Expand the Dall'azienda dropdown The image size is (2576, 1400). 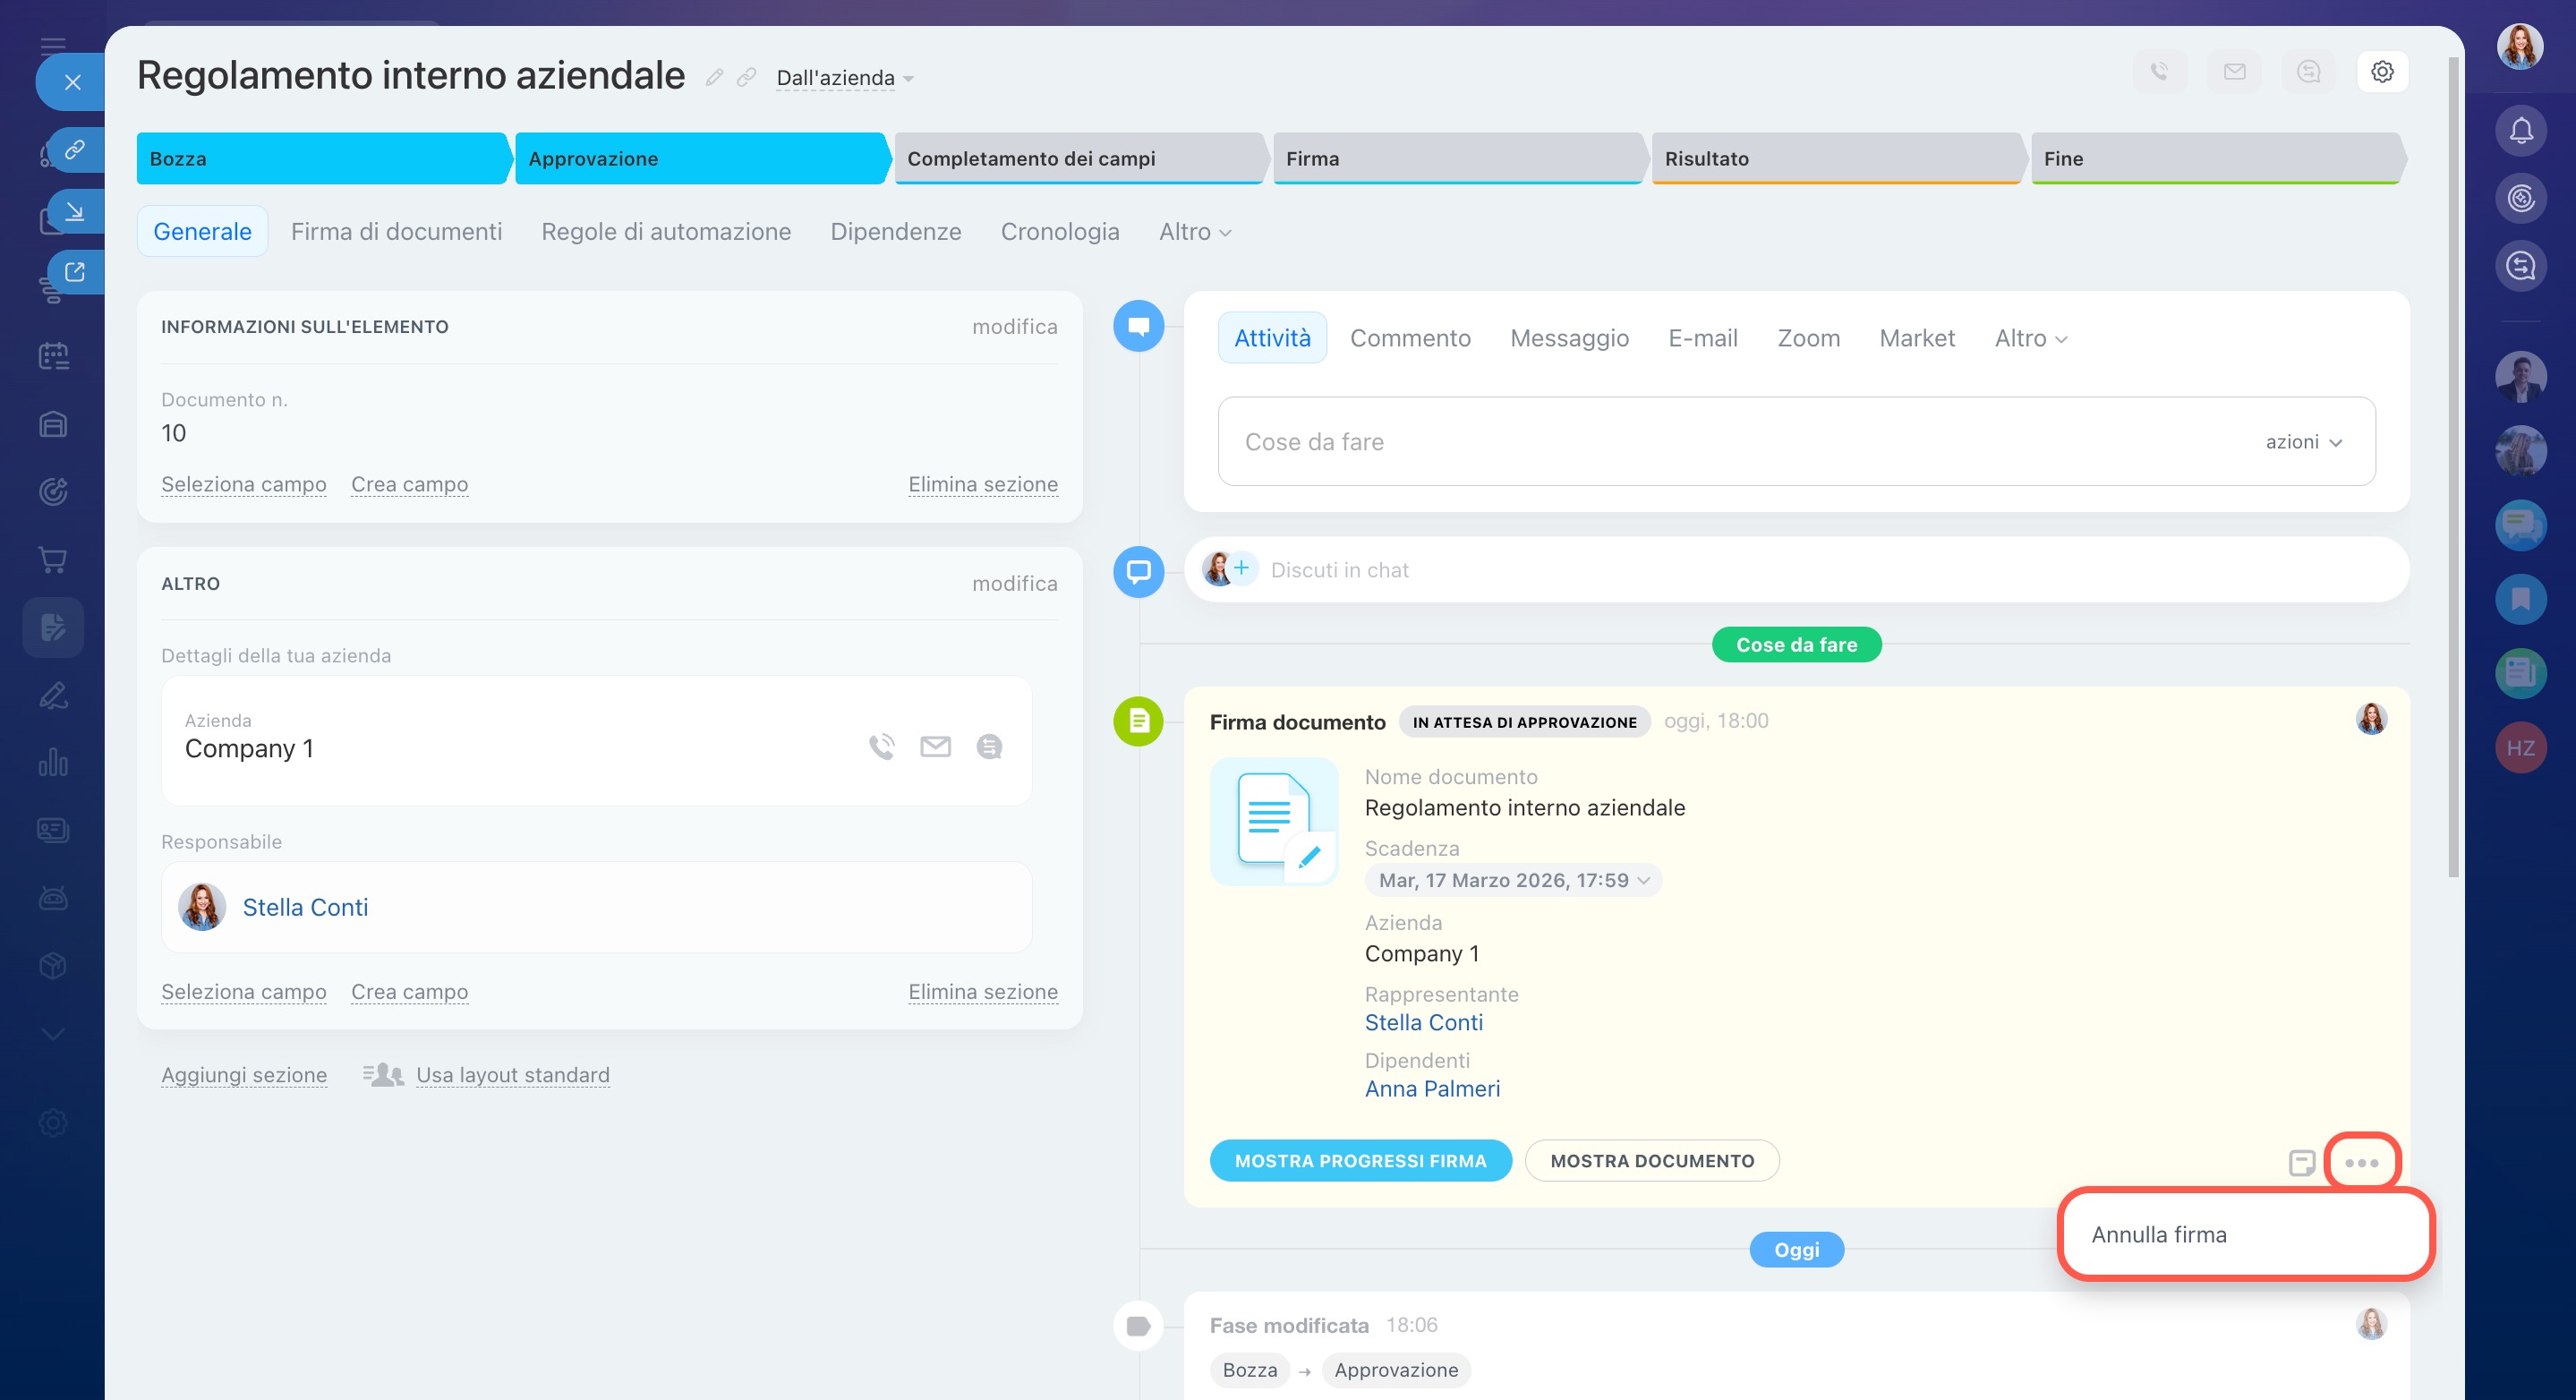pyautogui.click(x=845, y=78)
